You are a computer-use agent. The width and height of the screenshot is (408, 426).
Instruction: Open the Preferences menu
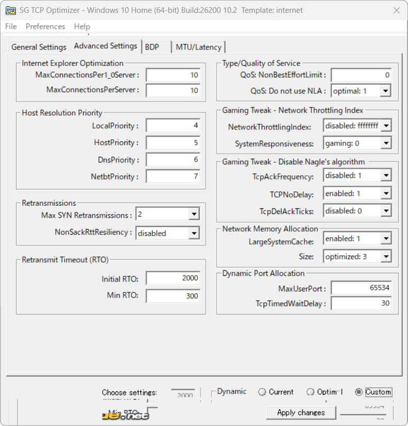click(45, 26)
